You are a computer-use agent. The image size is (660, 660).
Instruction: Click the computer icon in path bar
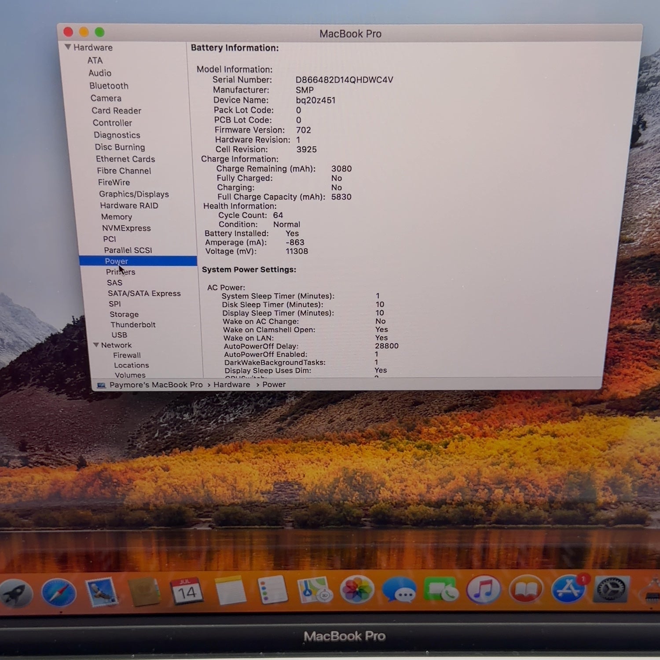[101, 385]
